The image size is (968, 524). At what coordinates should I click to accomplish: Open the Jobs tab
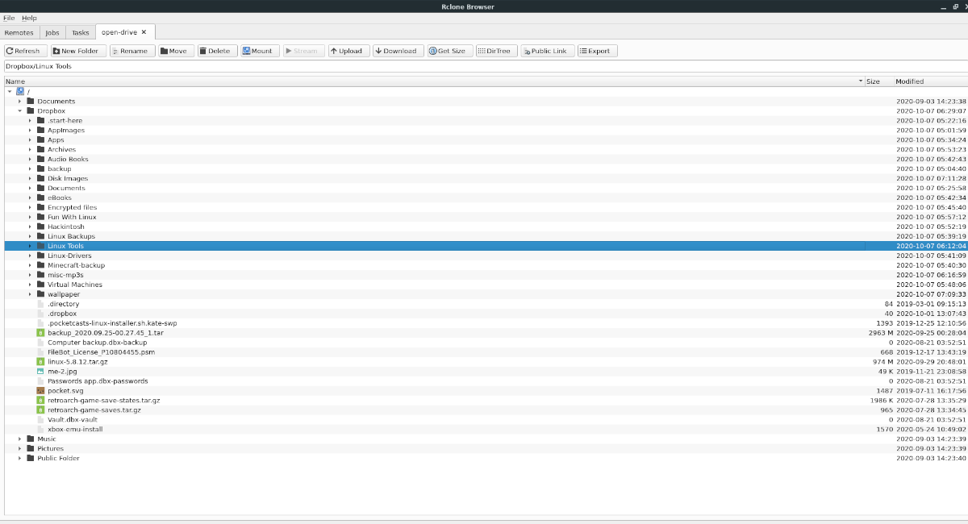tap(52, 32)
